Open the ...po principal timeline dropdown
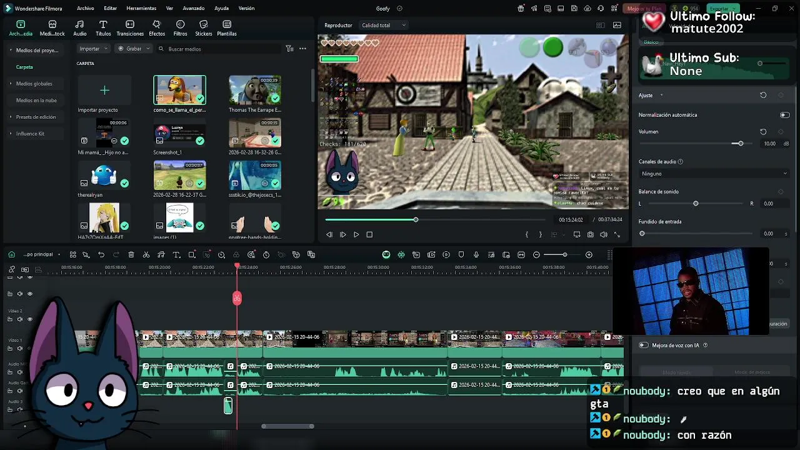 click(x=42, y=255)
